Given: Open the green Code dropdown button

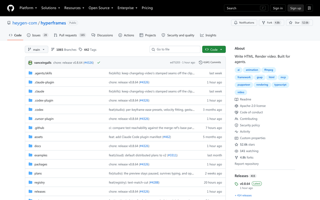Looking at the screenshot, I should [214, 50].
